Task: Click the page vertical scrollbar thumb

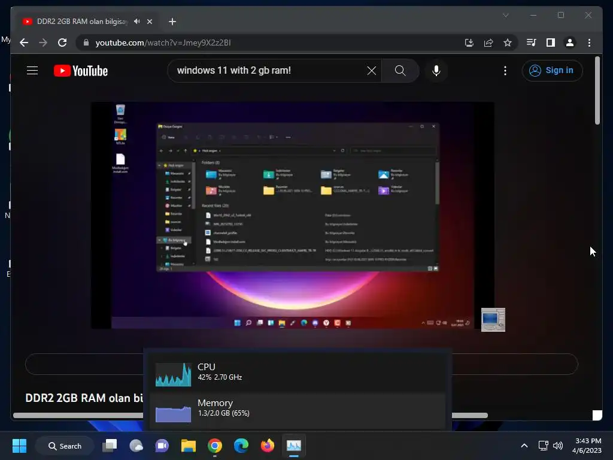Action: click(x=597, y=90)
